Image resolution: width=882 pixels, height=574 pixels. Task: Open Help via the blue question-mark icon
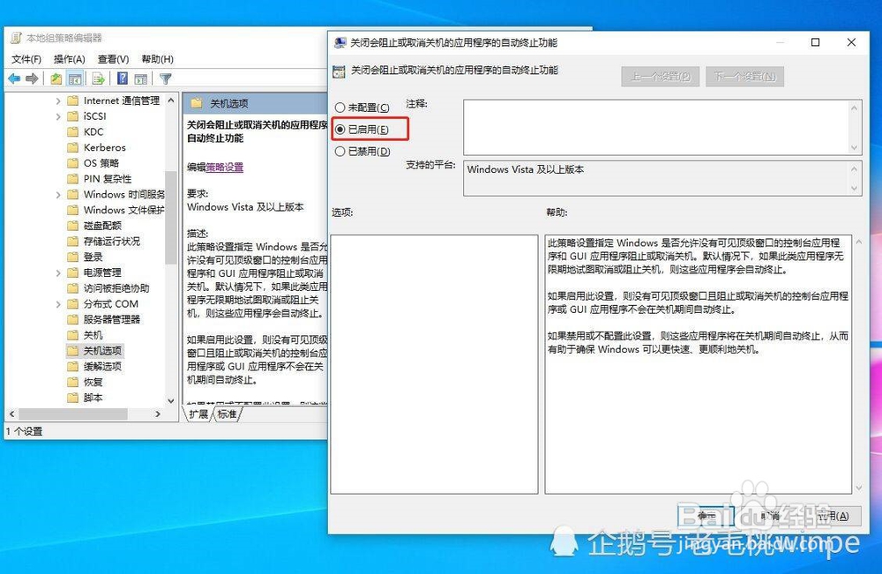tap(123, 78)
